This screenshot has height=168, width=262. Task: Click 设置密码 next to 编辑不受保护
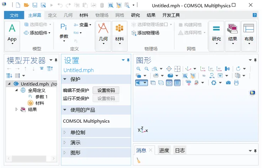coord(106,90)
